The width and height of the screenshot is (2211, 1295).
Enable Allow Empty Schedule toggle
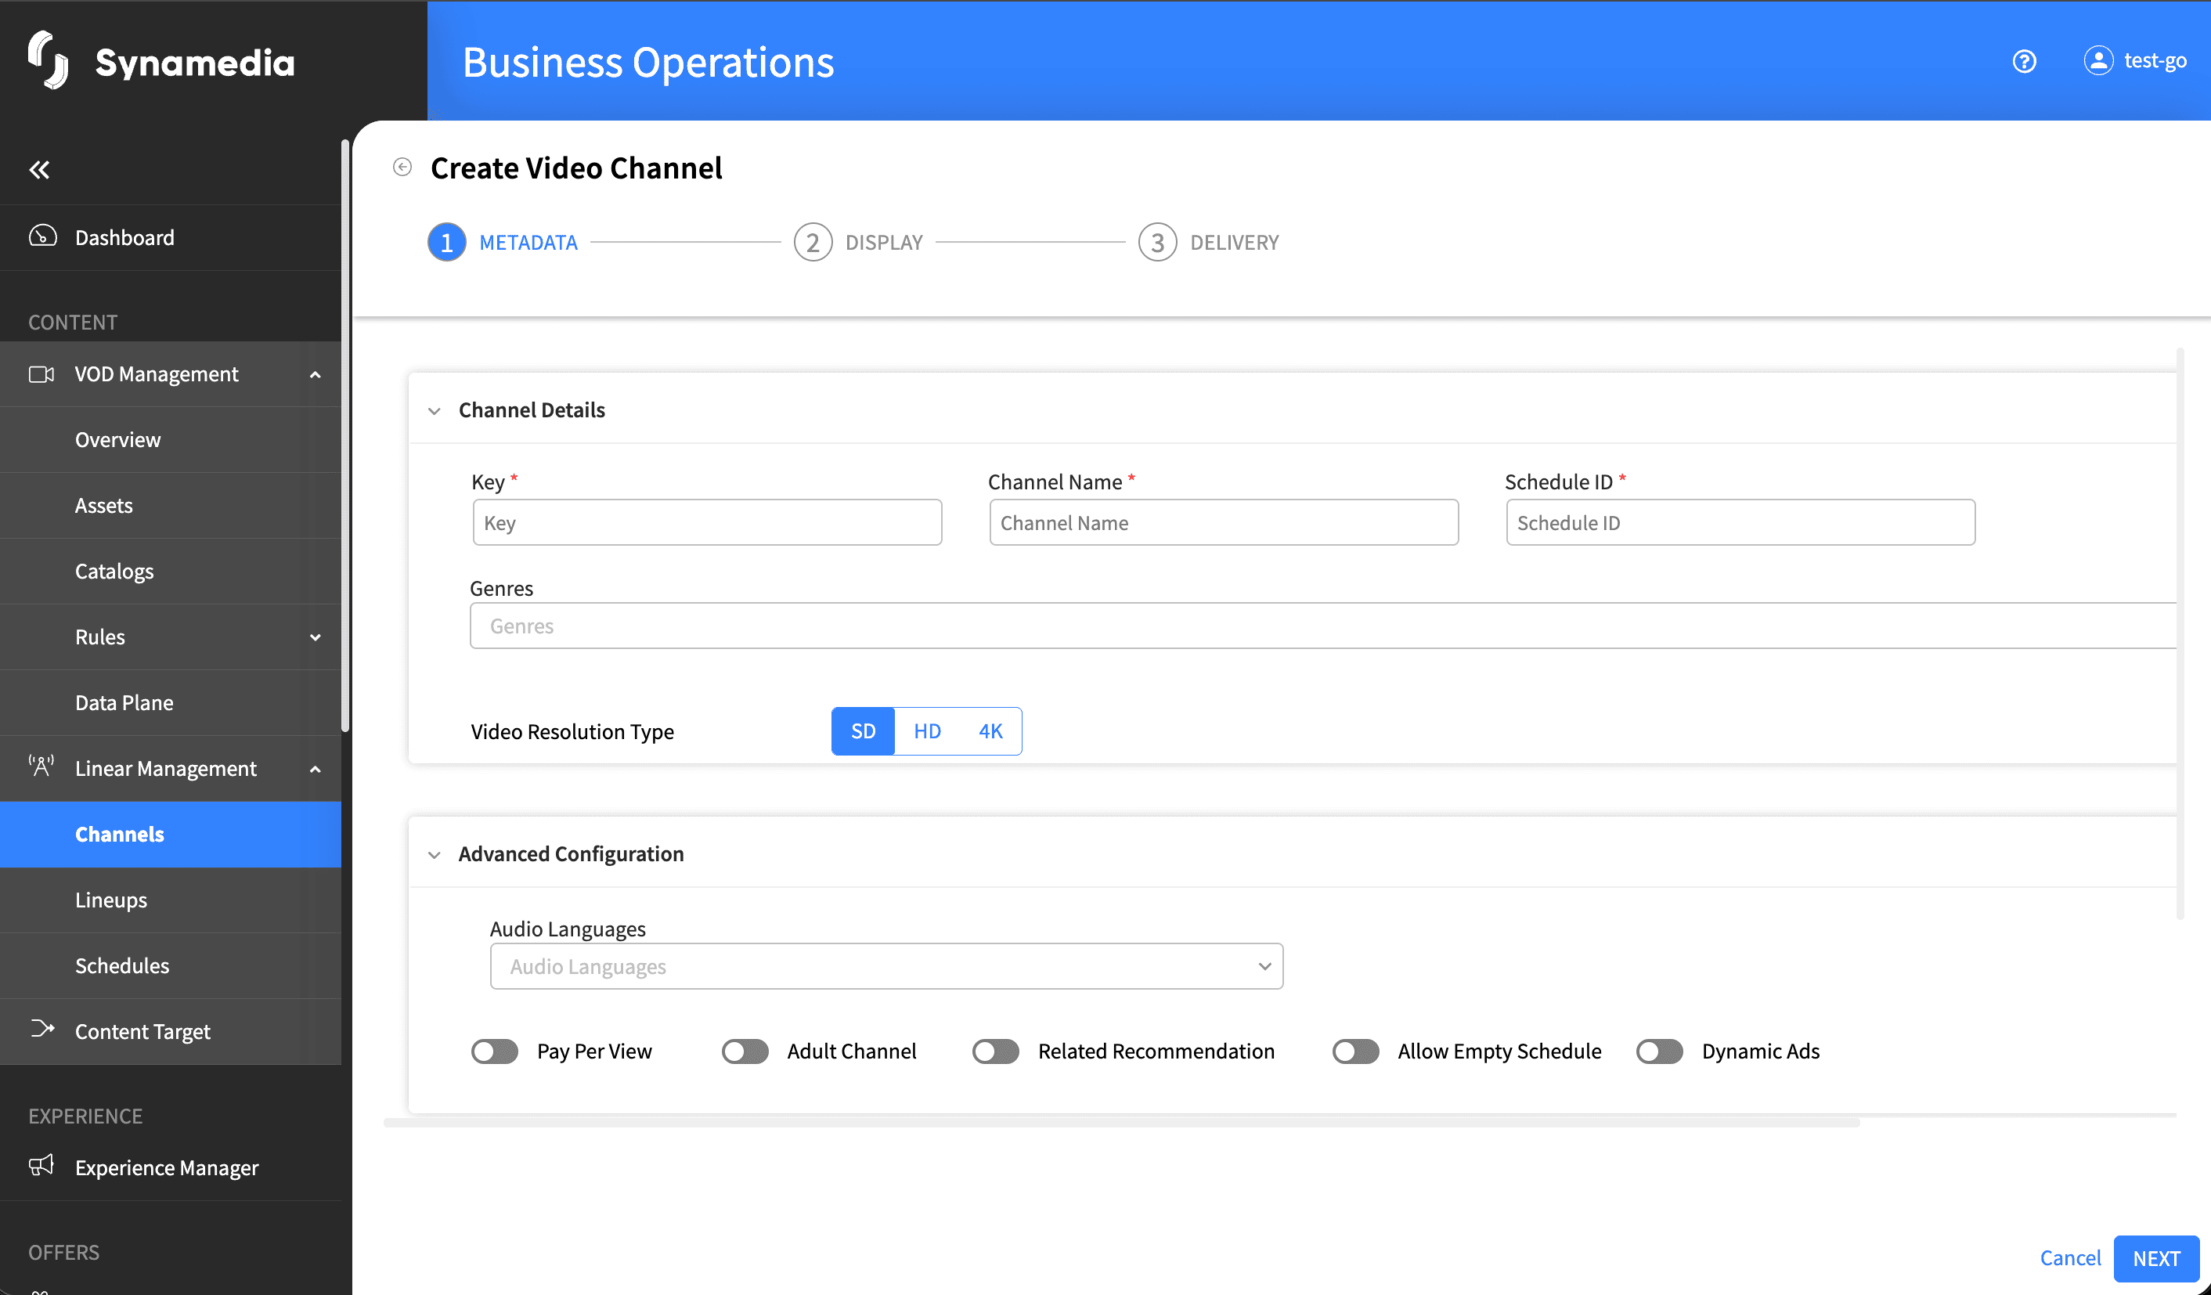click(x=1355, y=1051)
